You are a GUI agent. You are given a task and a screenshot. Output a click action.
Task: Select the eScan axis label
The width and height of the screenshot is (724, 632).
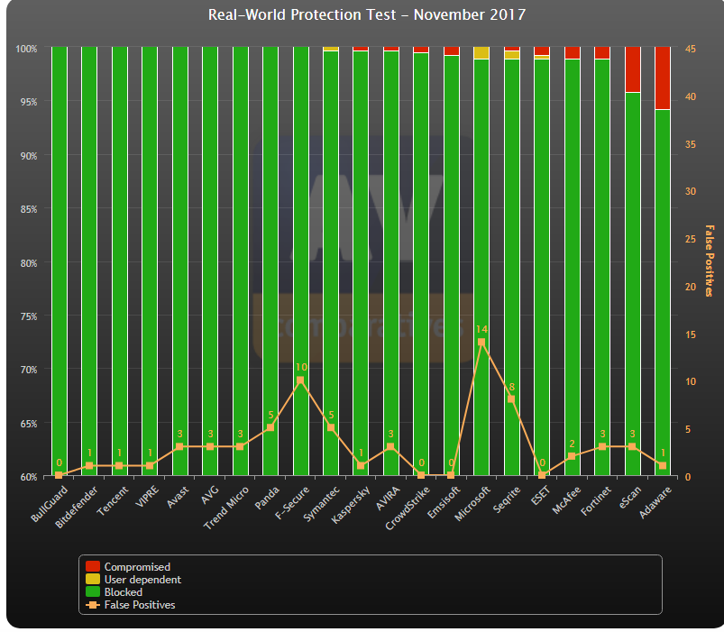click(x=630, y=497)
